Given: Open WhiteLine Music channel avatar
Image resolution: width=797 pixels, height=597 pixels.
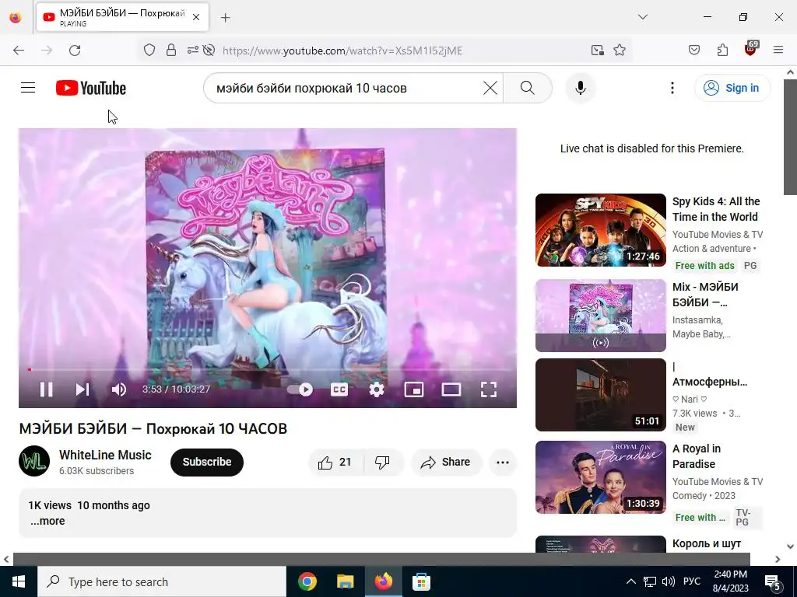Looking at the screenshot, I should [34, 461].
